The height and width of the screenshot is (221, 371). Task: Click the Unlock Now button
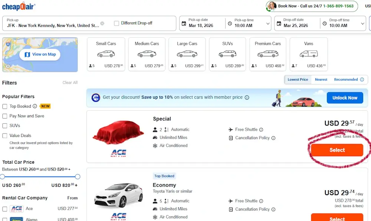[345, 98]
